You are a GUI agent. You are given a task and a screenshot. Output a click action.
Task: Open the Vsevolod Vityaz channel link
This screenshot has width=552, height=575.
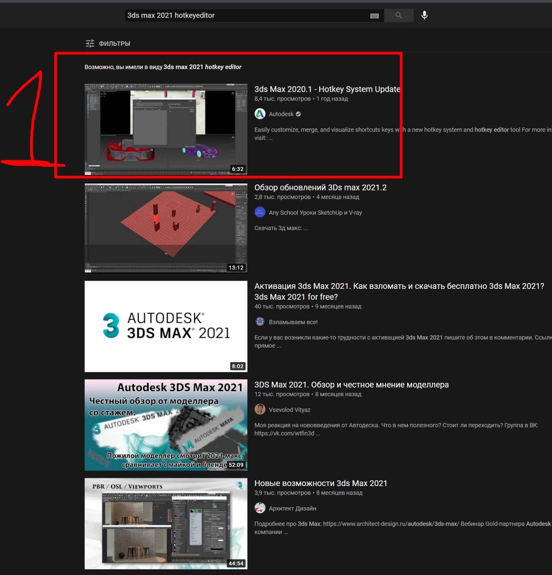point(290,410)
